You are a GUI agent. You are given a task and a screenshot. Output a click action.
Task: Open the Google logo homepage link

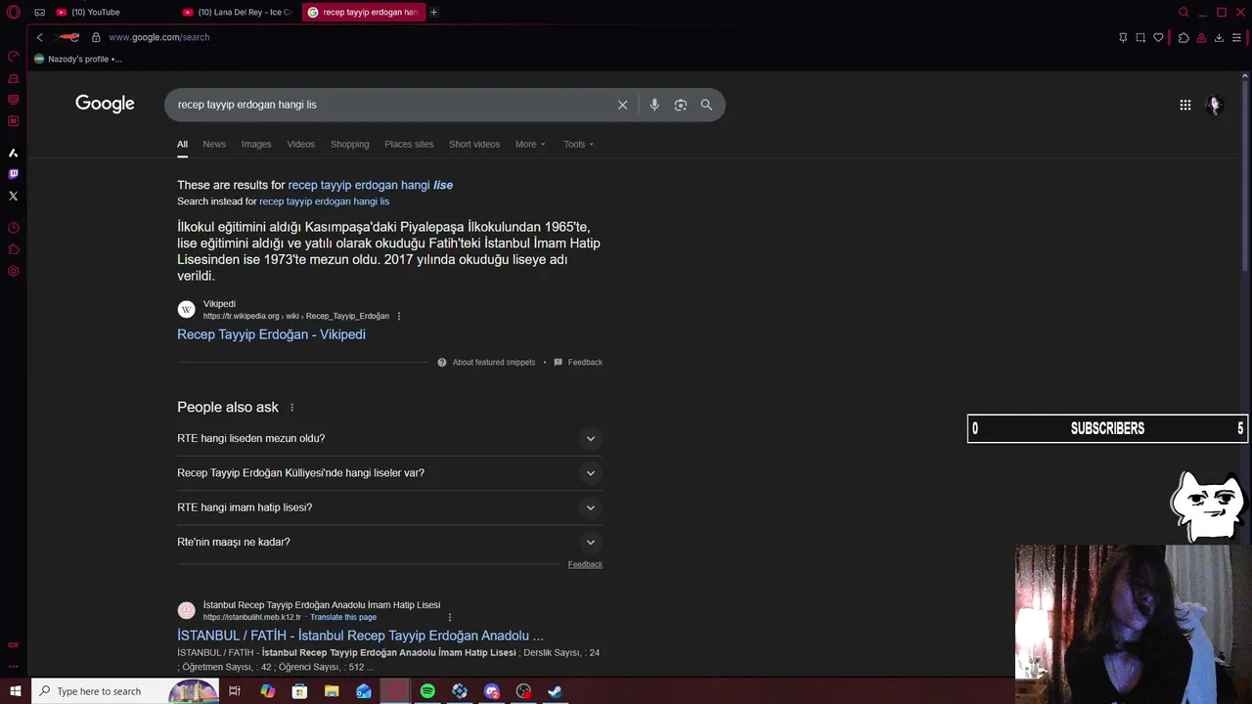point(105,104)
